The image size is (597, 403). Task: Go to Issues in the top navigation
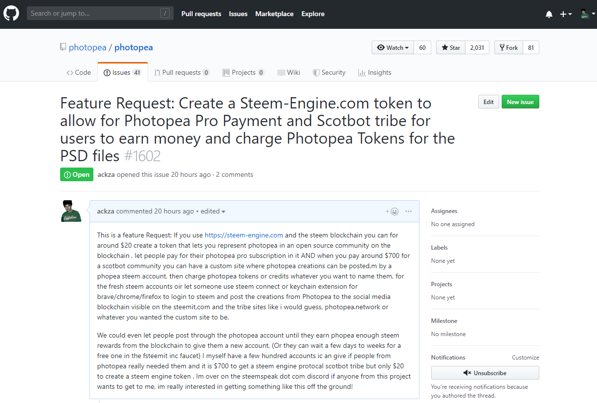pos(238,14)
